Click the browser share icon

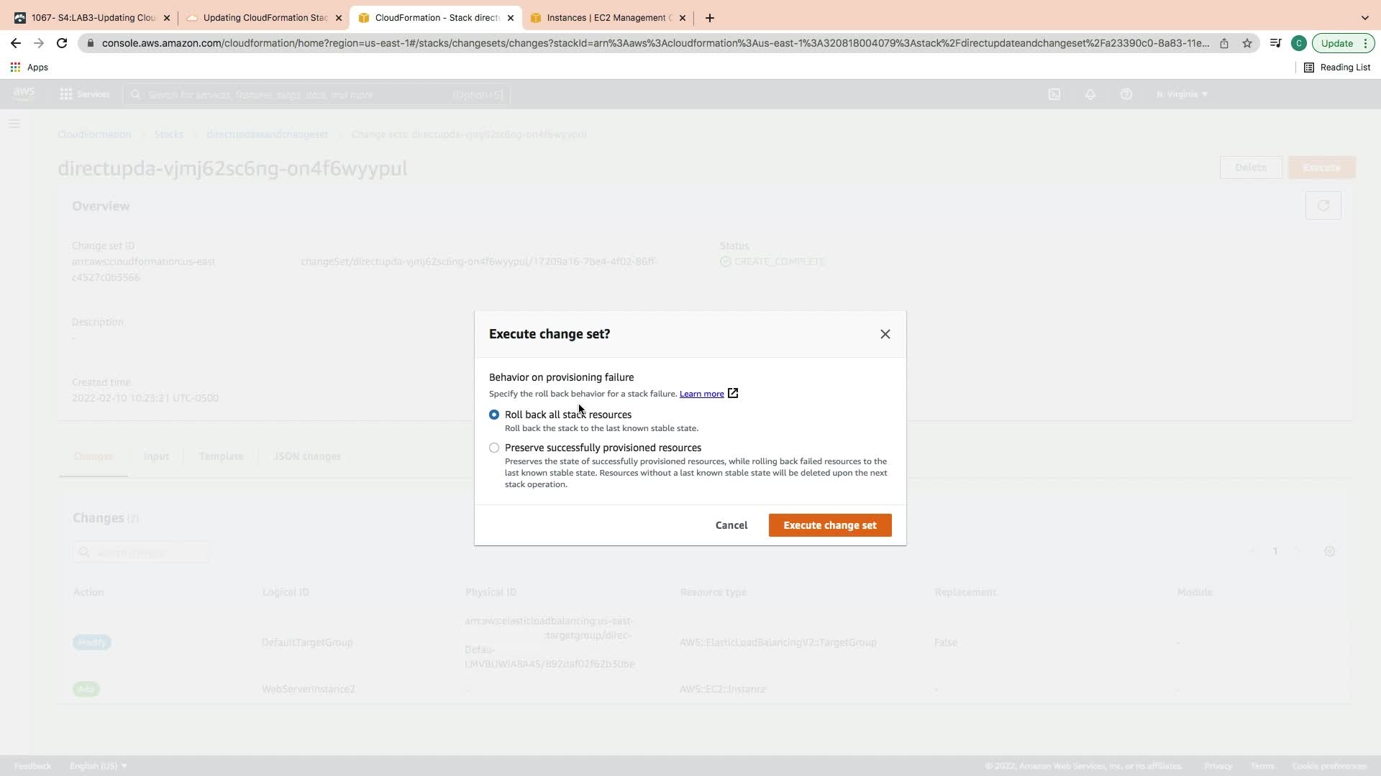(x=1224, y=43)
